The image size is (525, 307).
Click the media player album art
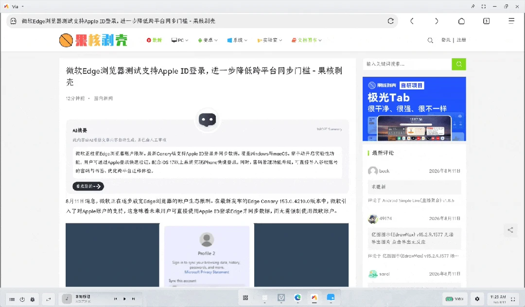pyautogui.click(x=67, y=299)
